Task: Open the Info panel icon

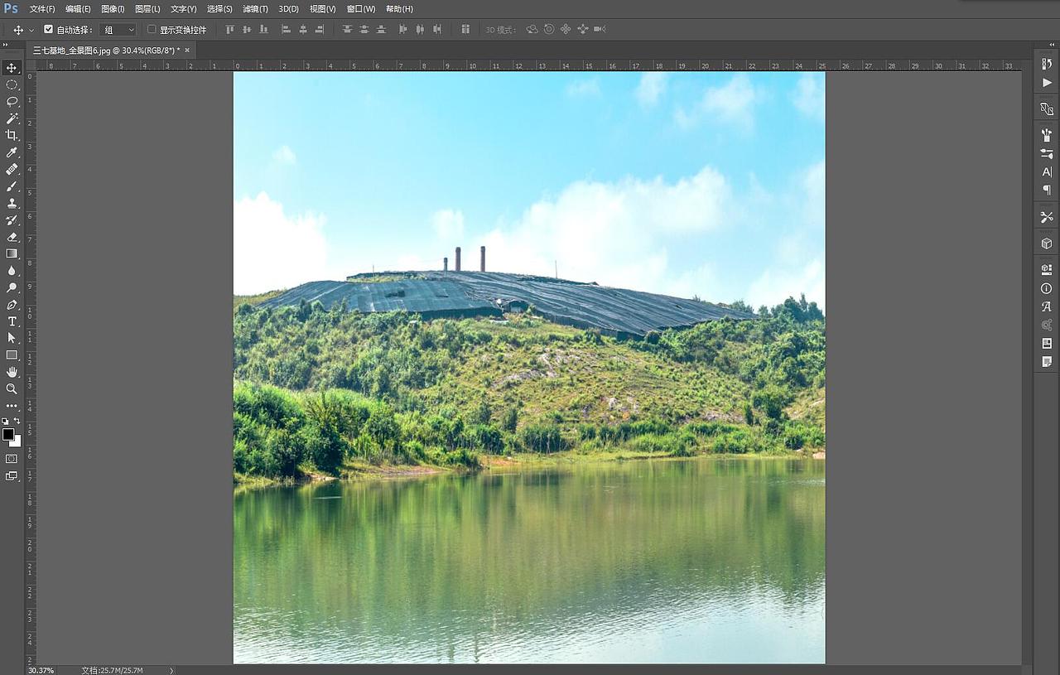Action: (1047, 288)
